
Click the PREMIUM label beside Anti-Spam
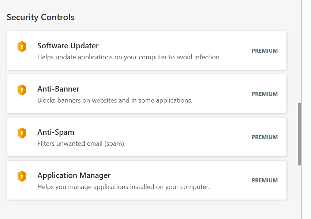265,137
